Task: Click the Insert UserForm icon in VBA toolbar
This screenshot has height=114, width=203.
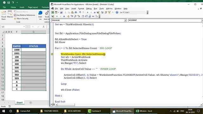Action: coord(56,12)
